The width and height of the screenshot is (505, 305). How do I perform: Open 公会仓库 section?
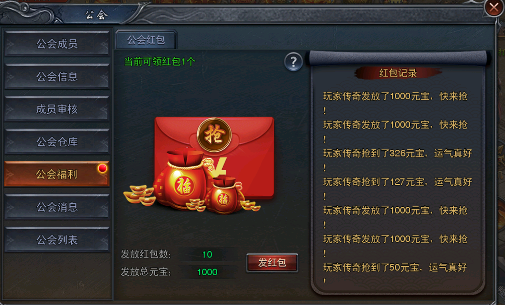[57, 142]
